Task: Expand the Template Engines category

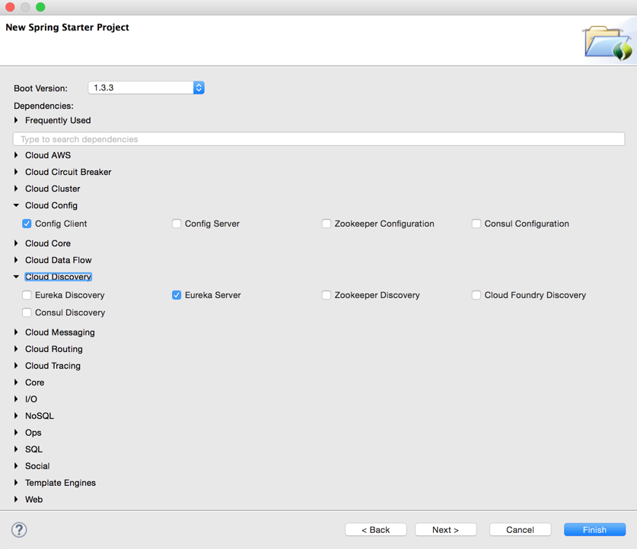Action: click(16, 482)
